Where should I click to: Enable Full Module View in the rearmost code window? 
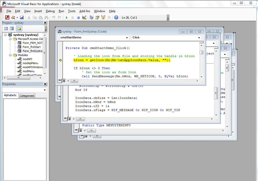[86, 136]
